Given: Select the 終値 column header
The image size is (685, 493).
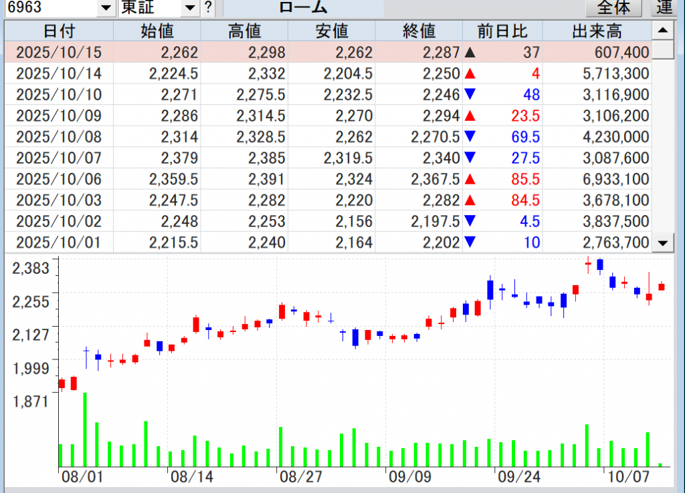Looking at the screenshot, I should (419, 31).
